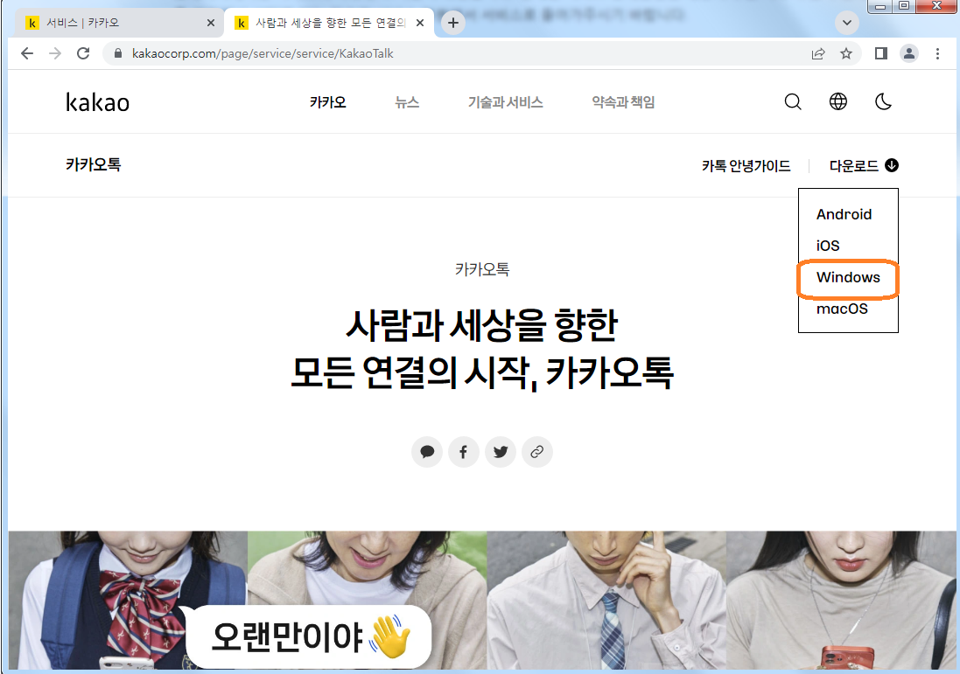Screen dimensions: 960x674
Task: Select iOS from the download list
Action: tap(828, 246)
